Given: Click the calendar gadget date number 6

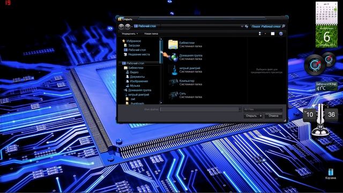Looking at the screenshot, I should 326,36.
